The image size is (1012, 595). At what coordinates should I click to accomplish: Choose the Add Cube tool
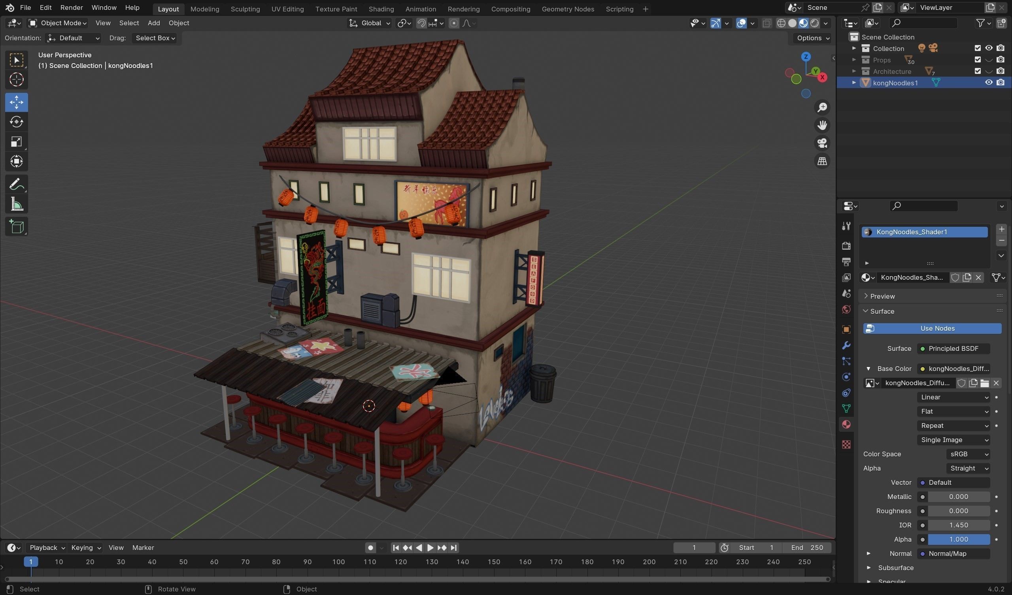(17, 226)
